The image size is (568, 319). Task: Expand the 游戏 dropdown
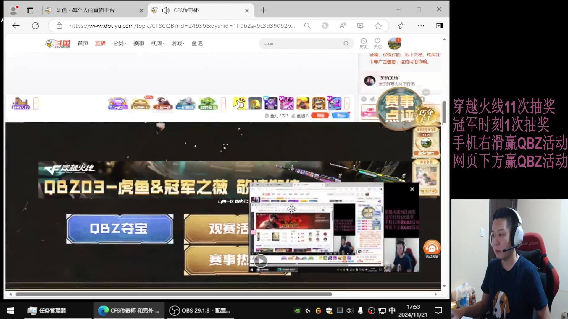click(178, 43)
